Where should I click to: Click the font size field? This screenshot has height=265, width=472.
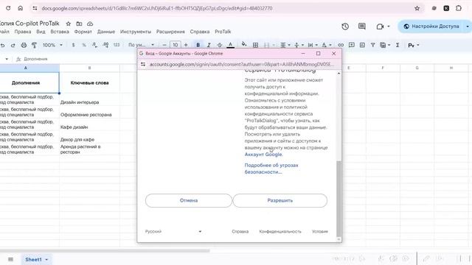click(x=176, y=45)
